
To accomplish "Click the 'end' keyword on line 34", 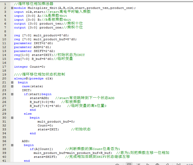I will point(33,133).
